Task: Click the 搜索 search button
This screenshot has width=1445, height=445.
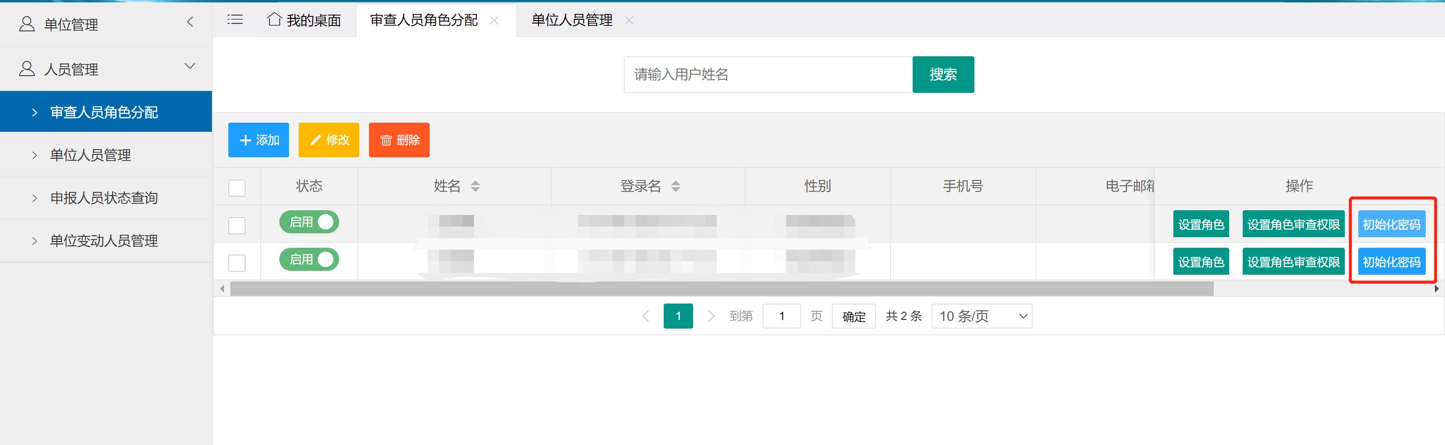Action: click(943, 74)
